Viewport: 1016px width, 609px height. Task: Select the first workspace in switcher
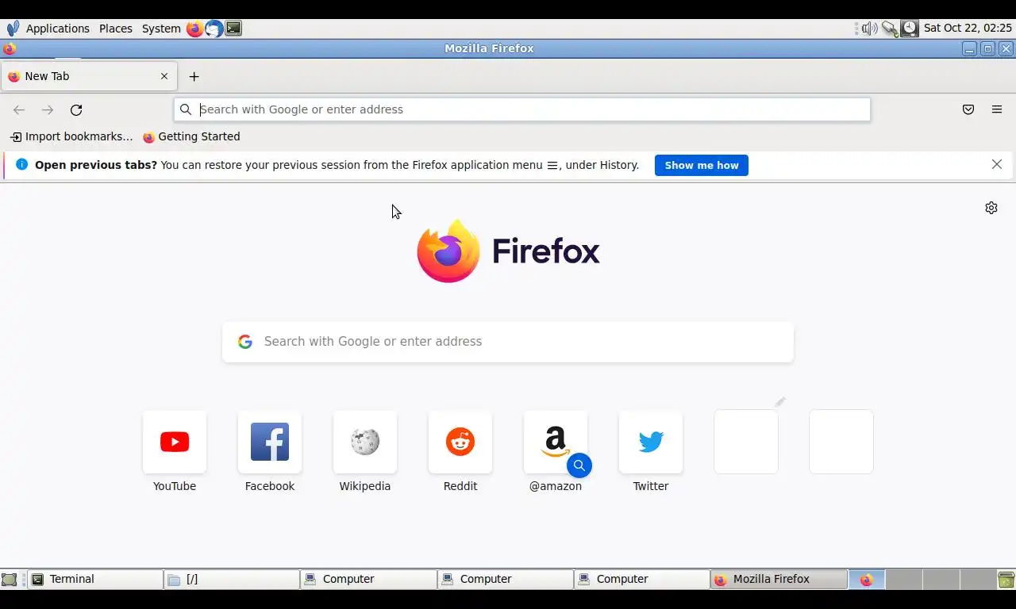(867, 580)
